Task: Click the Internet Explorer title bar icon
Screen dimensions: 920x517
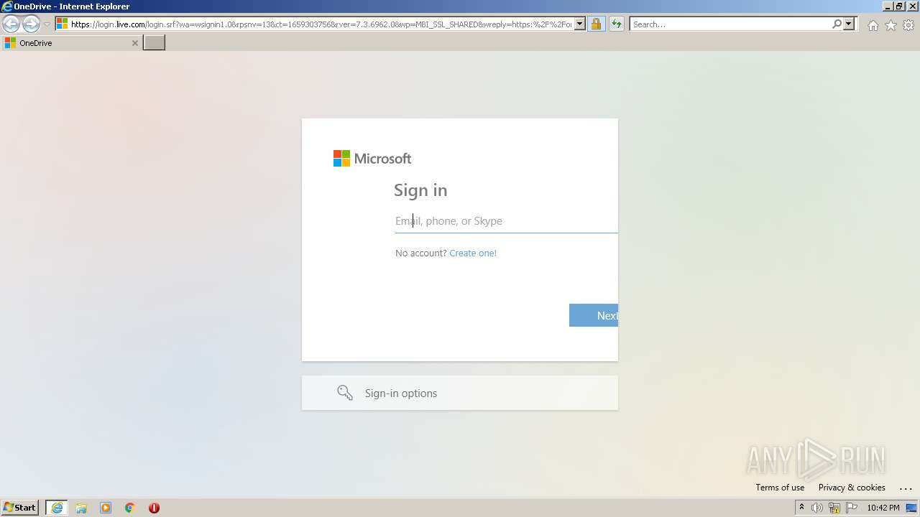Action: point(6,6)
